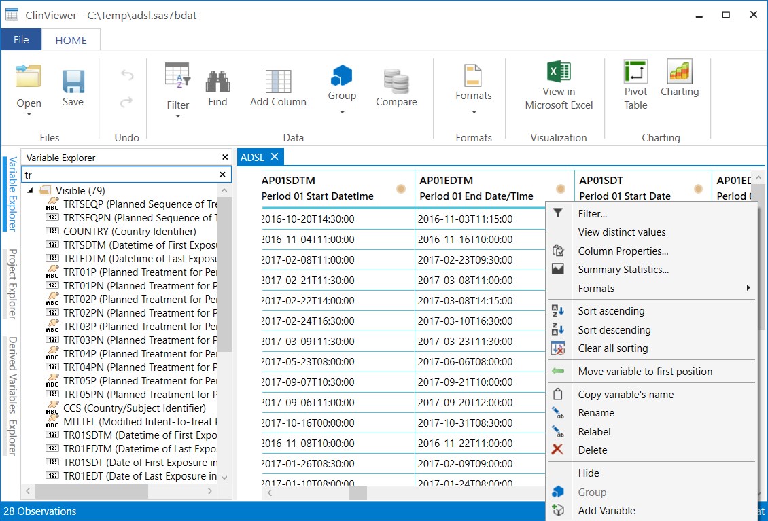Image resolution: width=768 pixels, height=521 pixels.
Task: Expand the Formats submenu arrow in context menu
Action: (x=748, y=288)
